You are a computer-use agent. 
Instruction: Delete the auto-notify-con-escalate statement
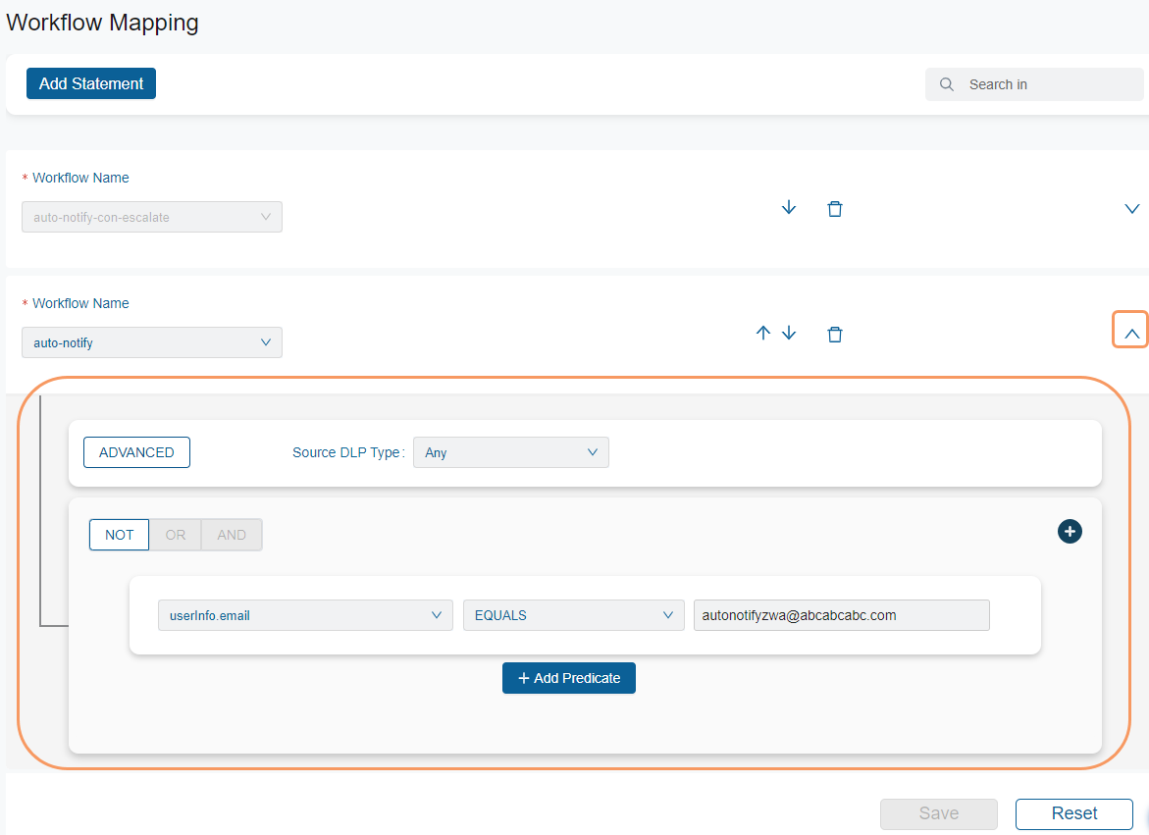(835, 208)
